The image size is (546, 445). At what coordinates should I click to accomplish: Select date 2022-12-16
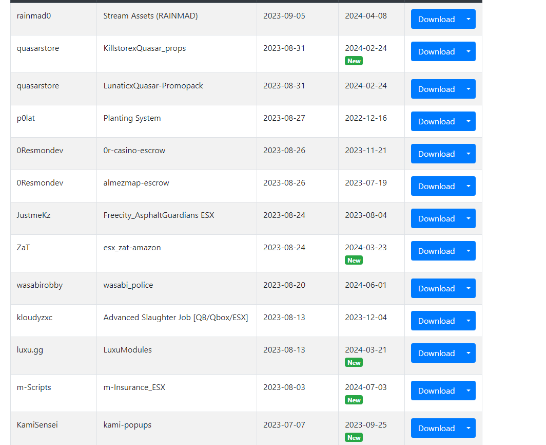365,118
